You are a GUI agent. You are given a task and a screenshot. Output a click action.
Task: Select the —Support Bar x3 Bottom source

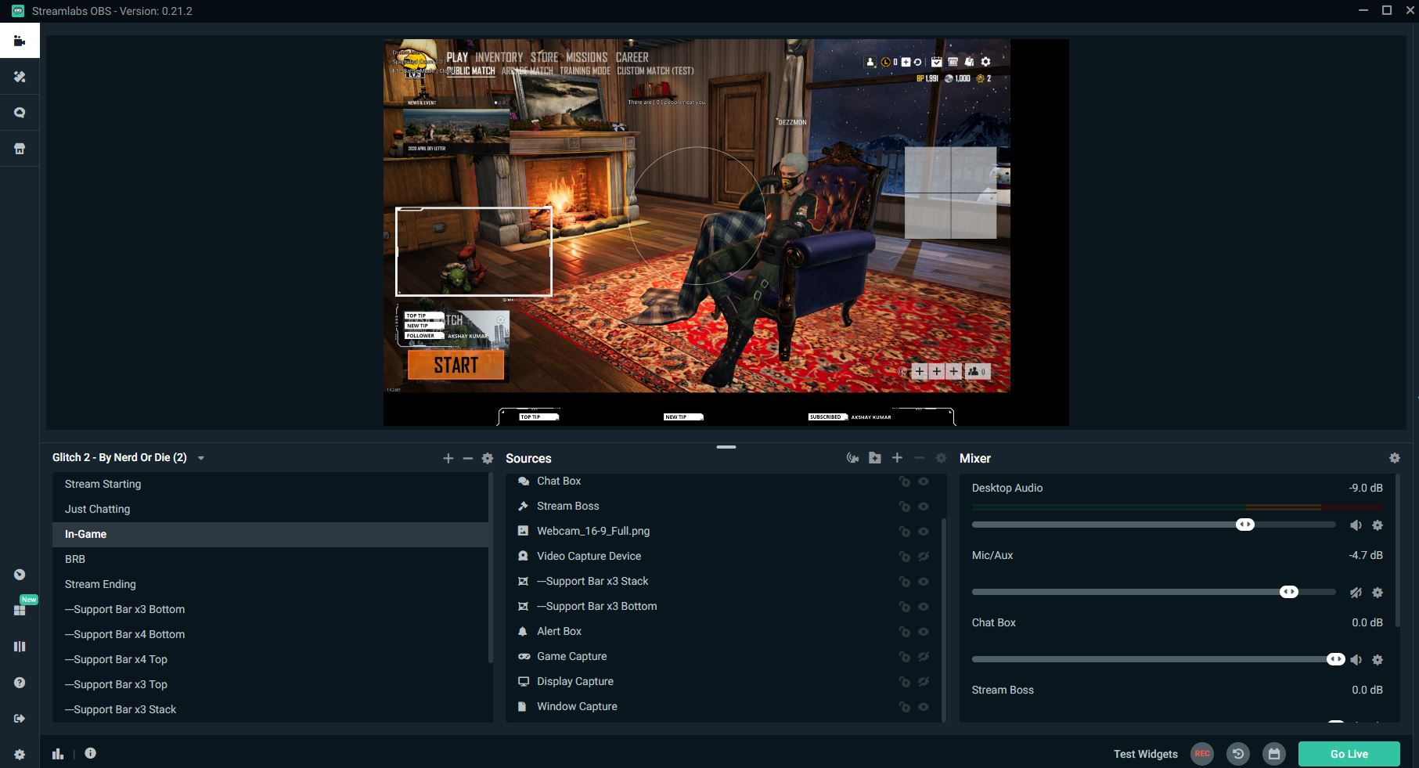pyautogui.click(x=724, y=606)
